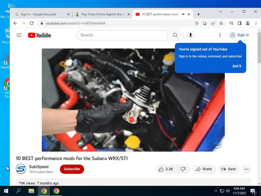Like the video with thumbs-up 2.2K
The image size is (261, 196).
click(x=166, y=169)
